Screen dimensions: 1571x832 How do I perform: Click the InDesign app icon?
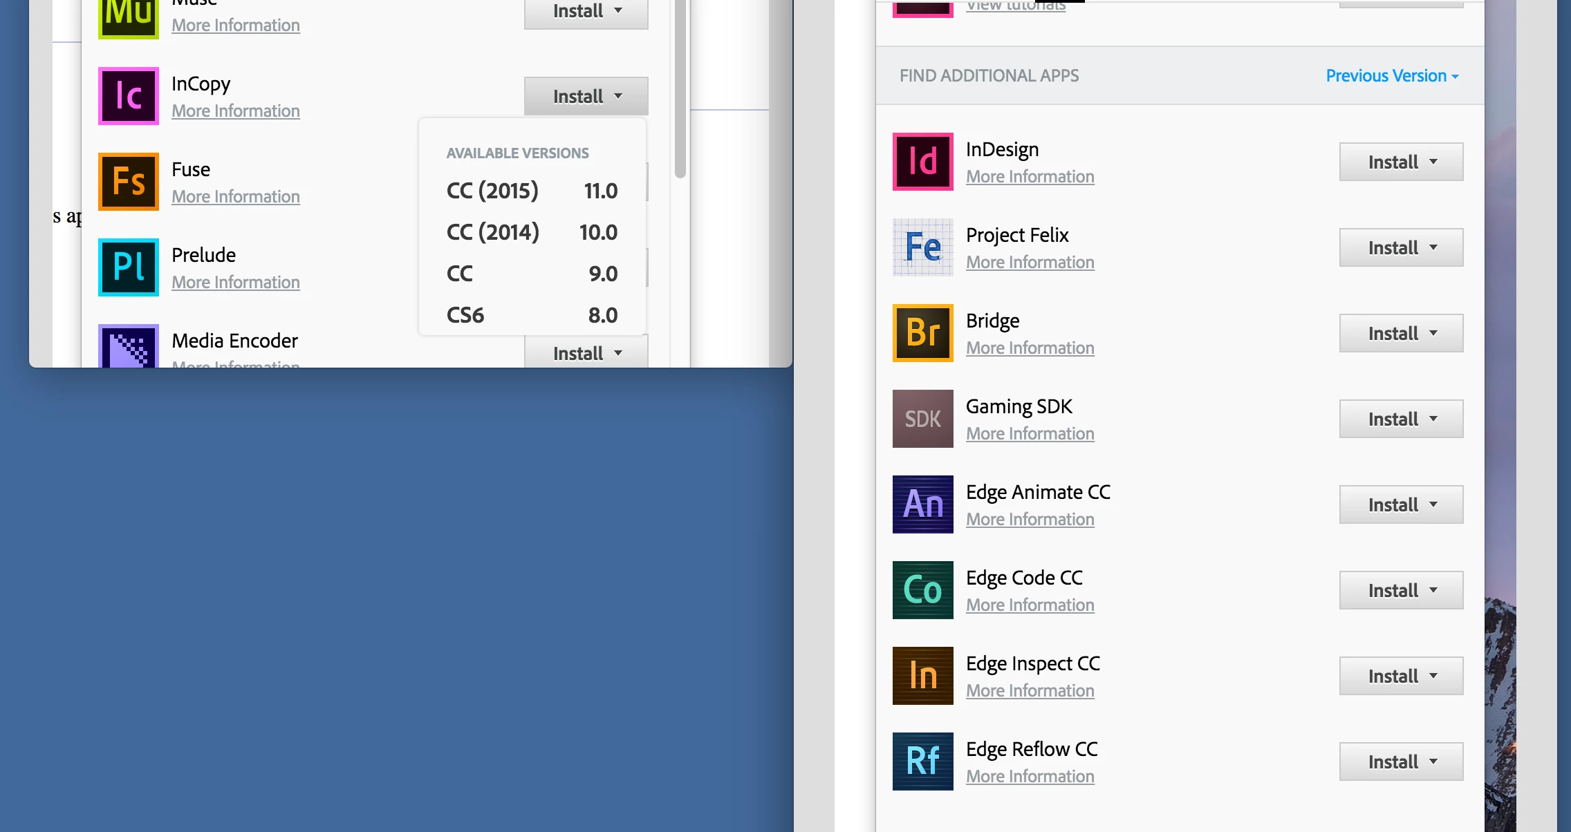coord(923,162)
